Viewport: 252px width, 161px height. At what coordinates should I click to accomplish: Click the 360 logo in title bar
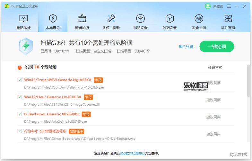(7, 6)
